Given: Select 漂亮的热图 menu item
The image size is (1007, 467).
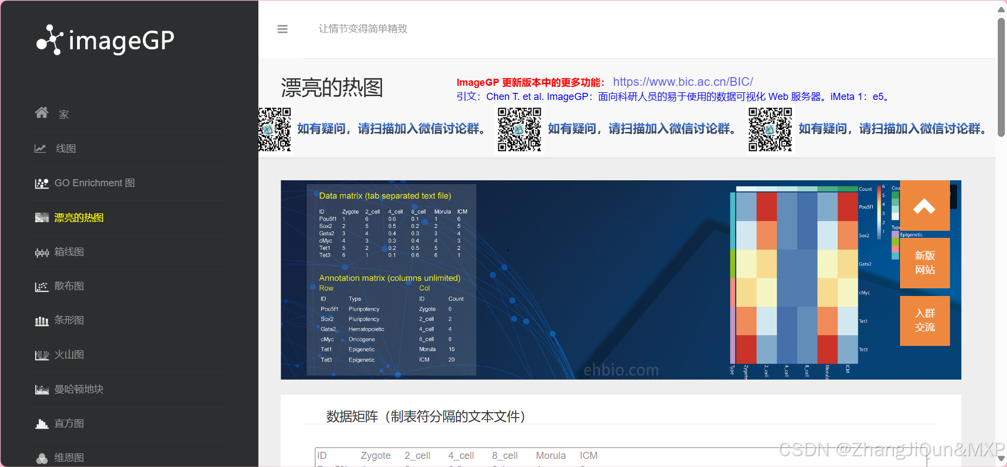Looking at the screenshot, I should click(79, 218).
